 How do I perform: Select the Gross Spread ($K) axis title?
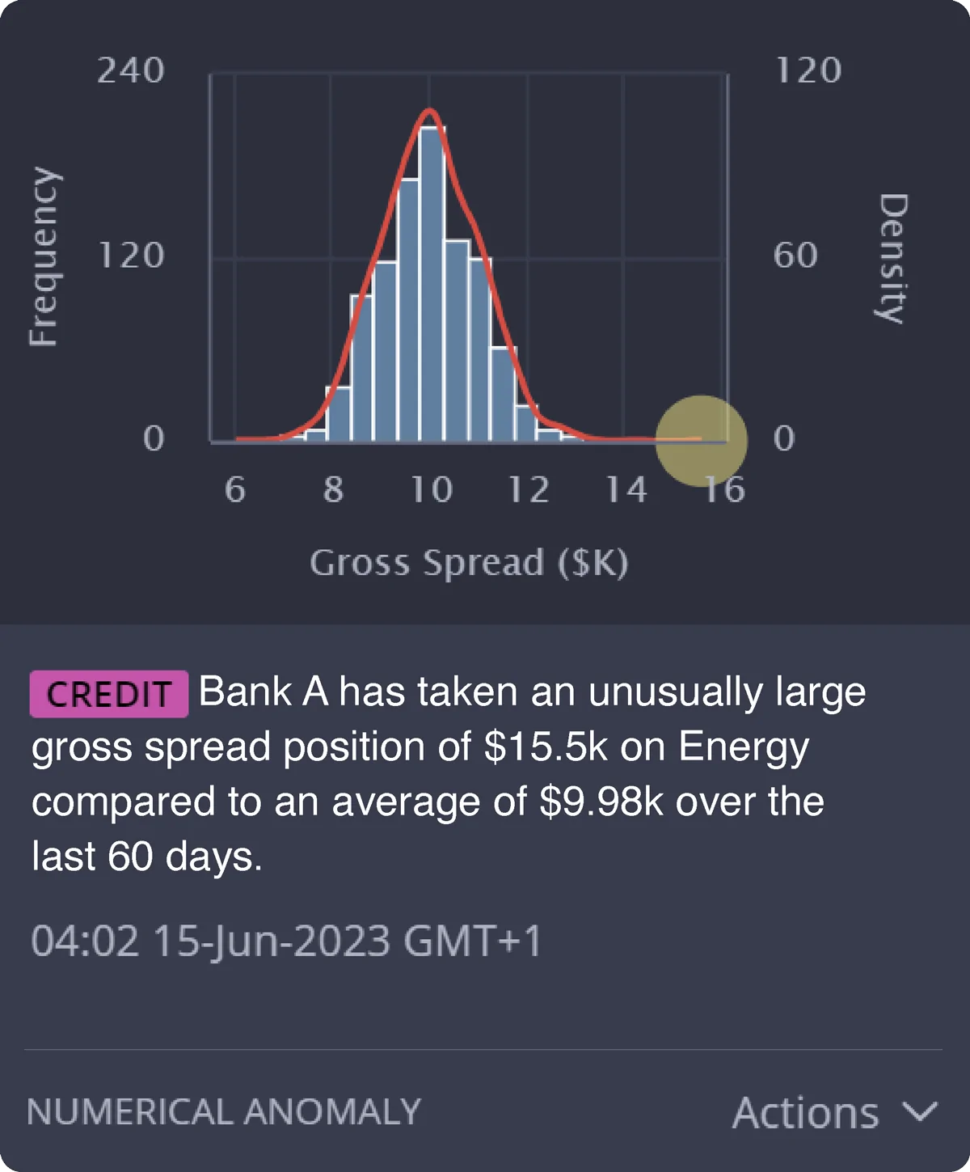coord(469,563)
